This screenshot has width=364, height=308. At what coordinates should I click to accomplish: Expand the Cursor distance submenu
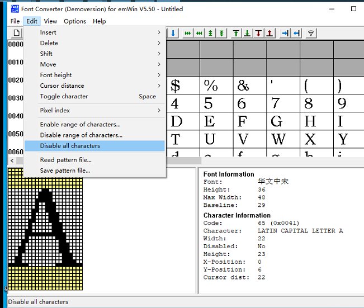point(94,86)
